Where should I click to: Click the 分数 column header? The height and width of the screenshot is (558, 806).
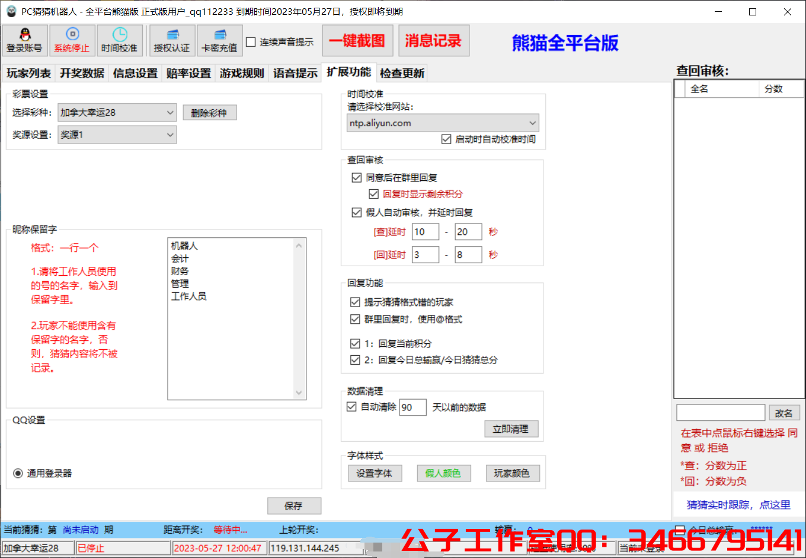pos(781,89)
